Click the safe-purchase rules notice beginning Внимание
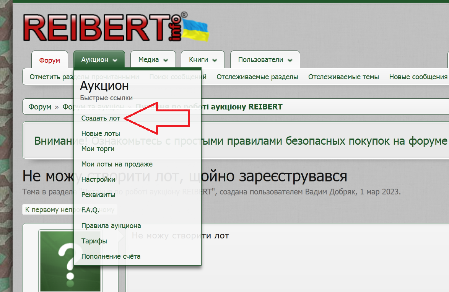Screen dimensions: 449x292 pos(241,141)
